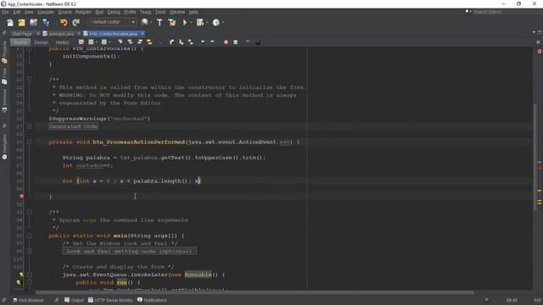The image size is (543, 305).
Task: Click the Shift Line Right arrow icon
Action: 212,42
